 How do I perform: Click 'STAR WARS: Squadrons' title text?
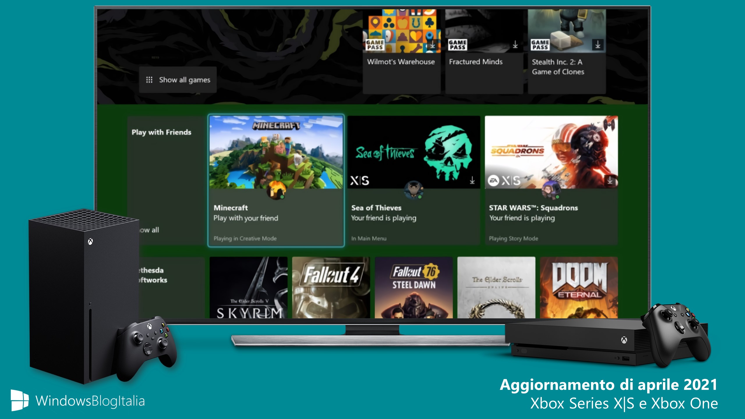[533, 208]
